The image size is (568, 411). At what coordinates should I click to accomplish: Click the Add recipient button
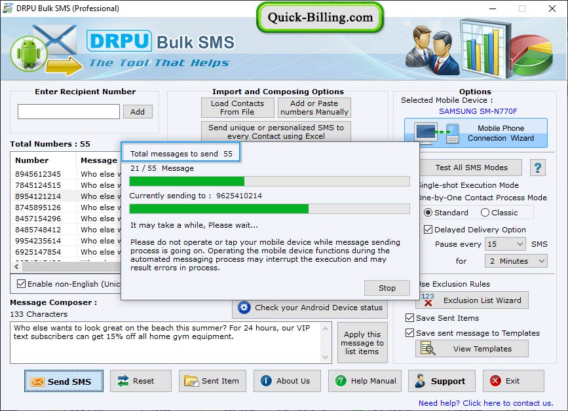coord(138,112)
